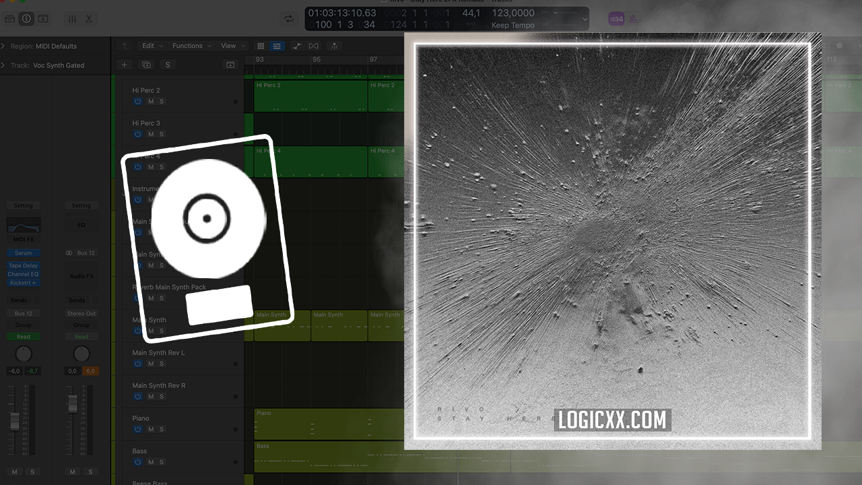
Task: Open the green Read automation mode menu
Action: pyautogui.click(x=24, y=337)
